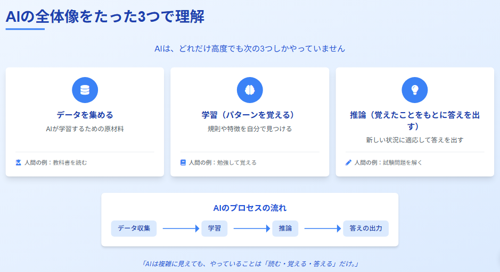Click the AIのプロセスの流れ heading

click(250, 208)
